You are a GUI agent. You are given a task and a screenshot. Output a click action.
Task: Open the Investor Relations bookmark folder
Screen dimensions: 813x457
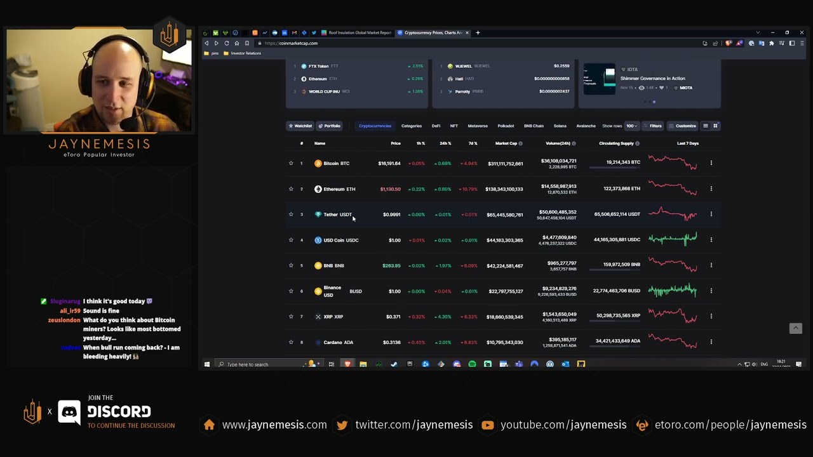242,53
